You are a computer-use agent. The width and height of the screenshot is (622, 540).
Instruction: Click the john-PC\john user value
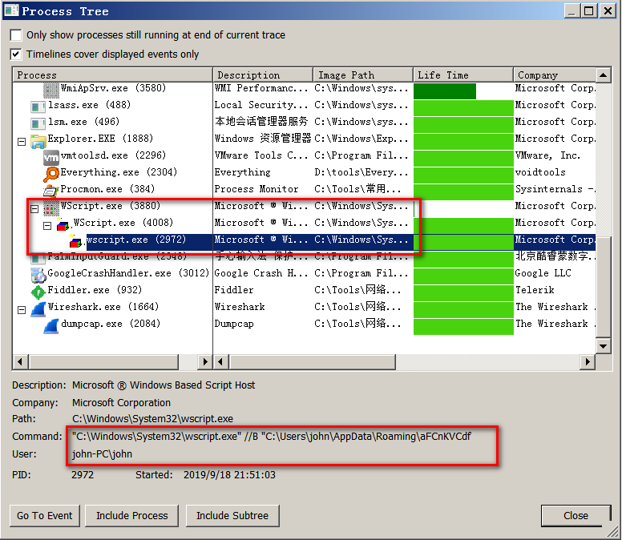[102, 454]
